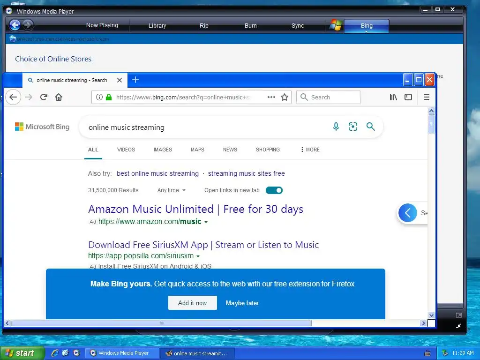480x360 pixels.
Task: Select the IMAGES search tab
Action: click(x=163, y=150)
